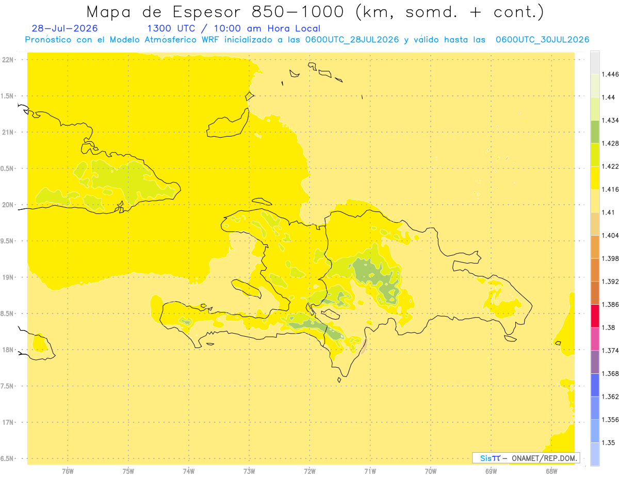Click the '72W' longitude label
The height and width of the screenshot is (478, 619).
click(310, 471)
